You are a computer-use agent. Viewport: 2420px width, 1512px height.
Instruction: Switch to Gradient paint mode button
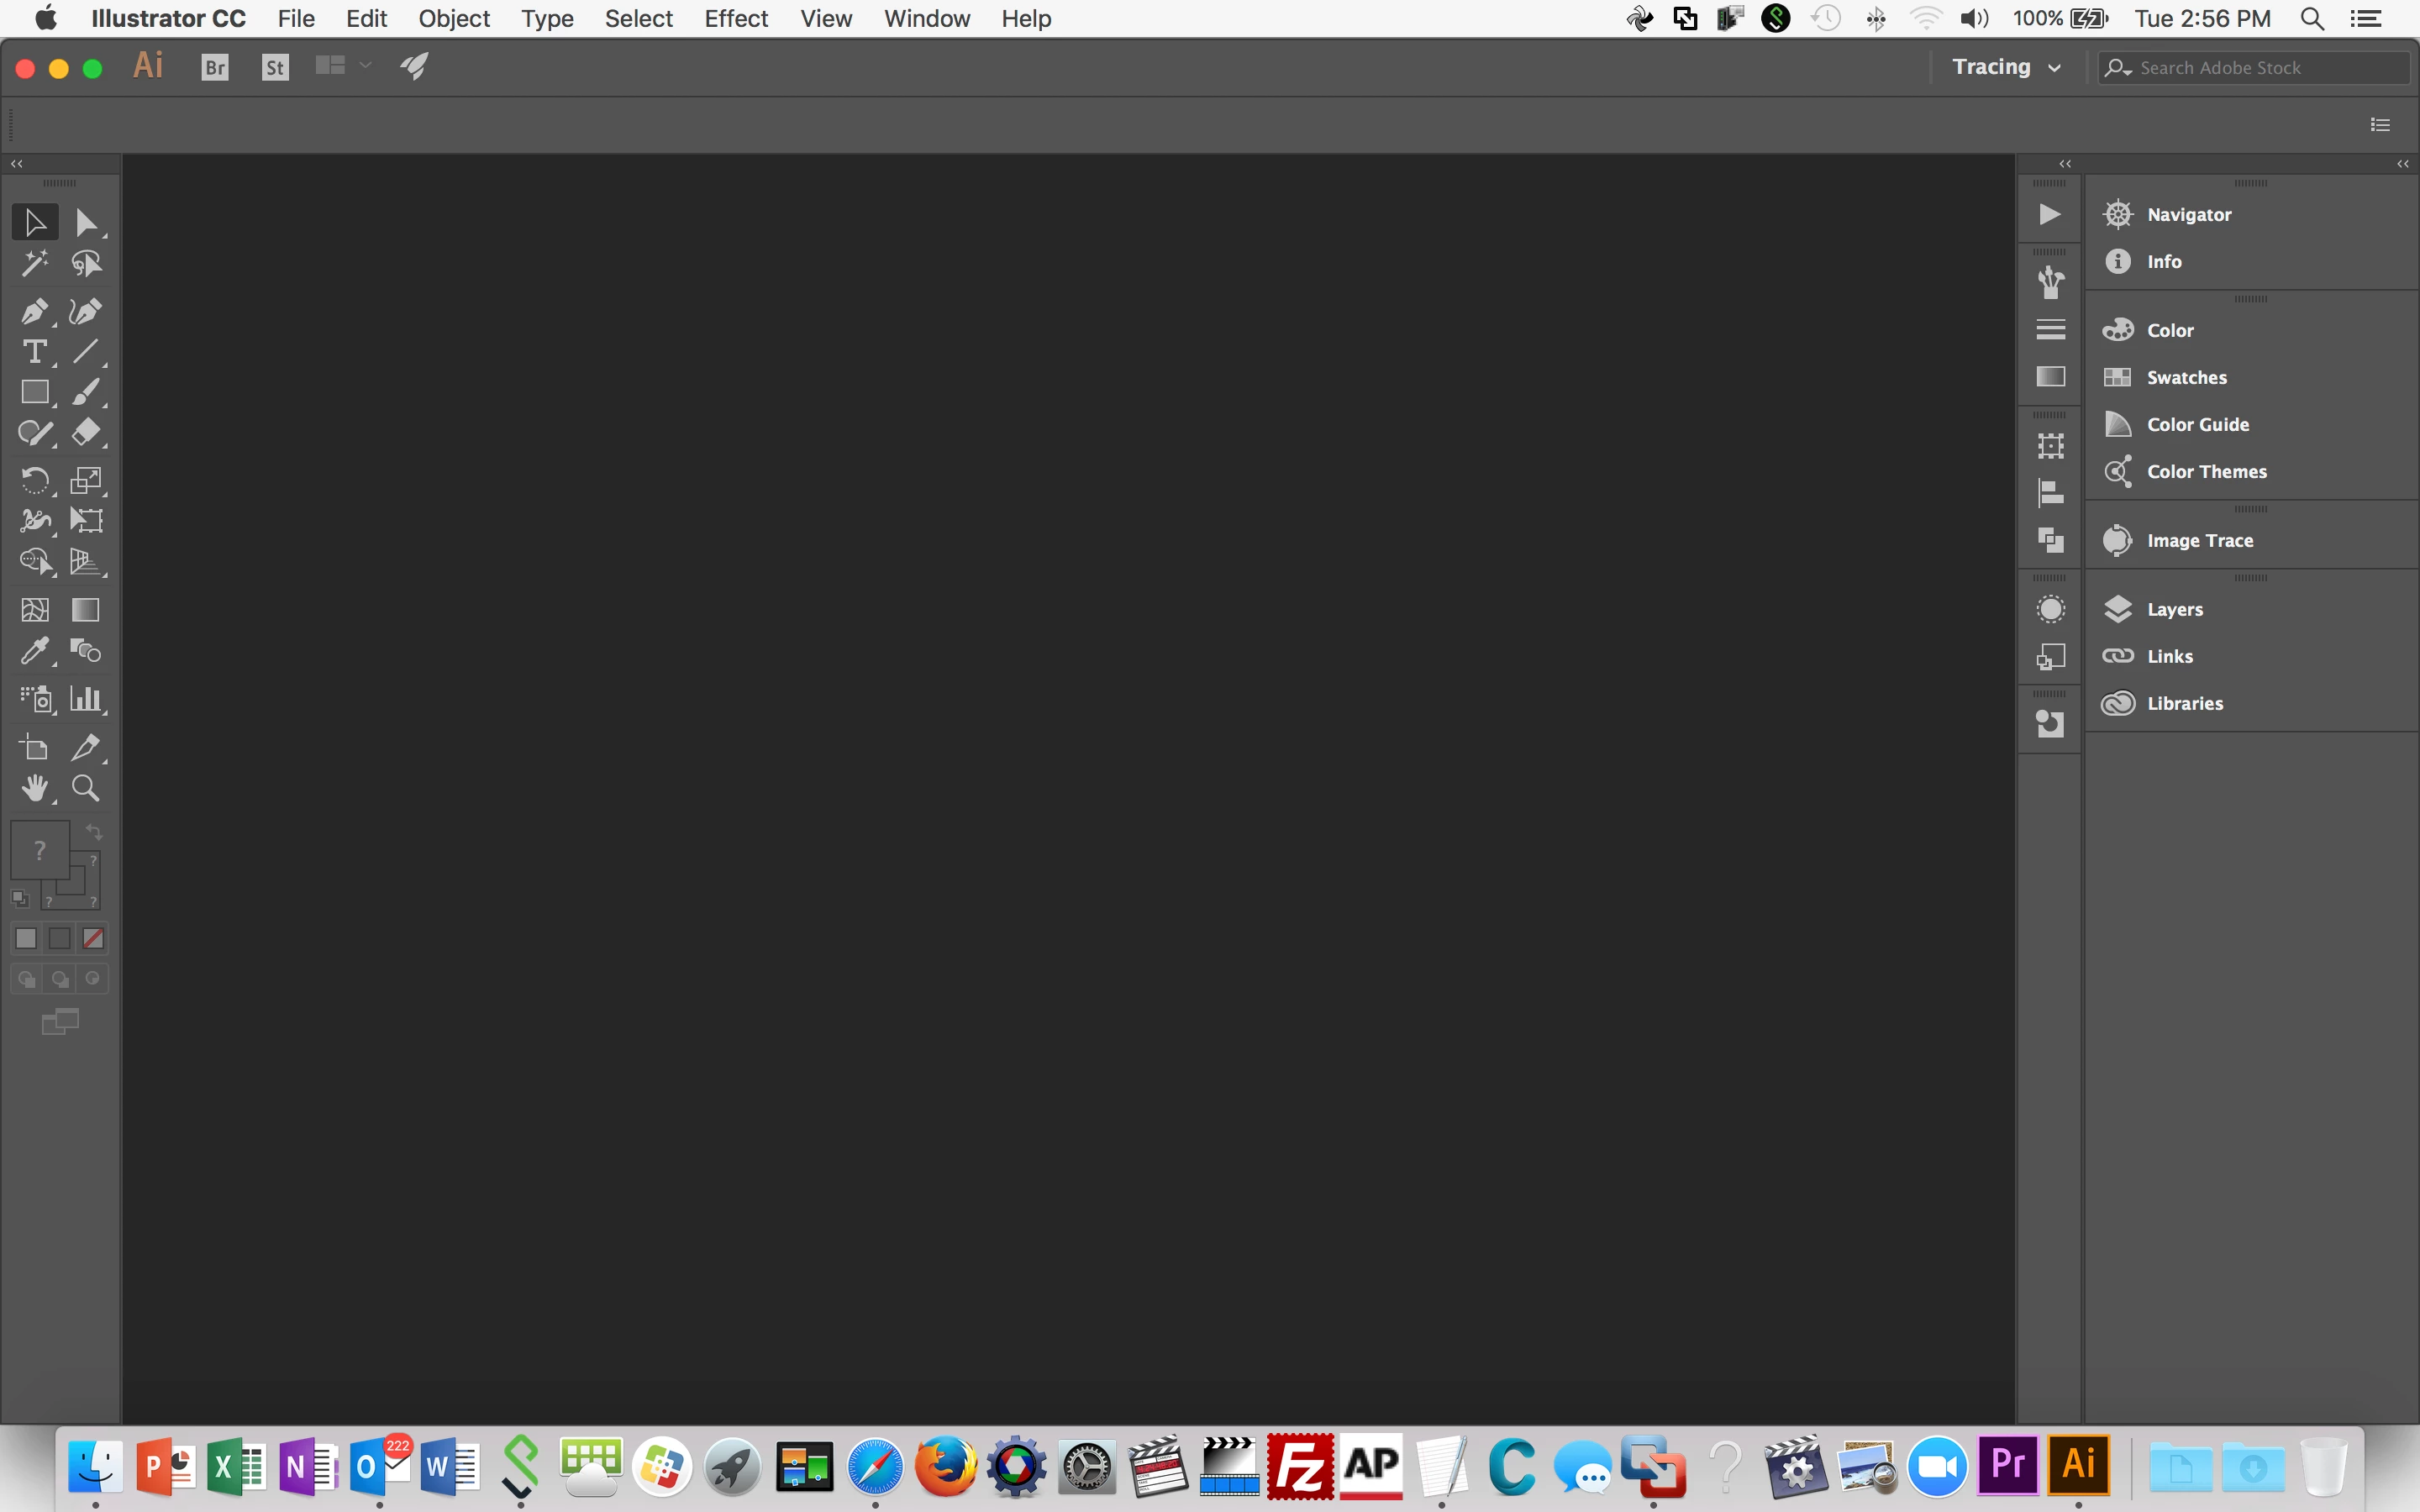click(x=60, y=938)
